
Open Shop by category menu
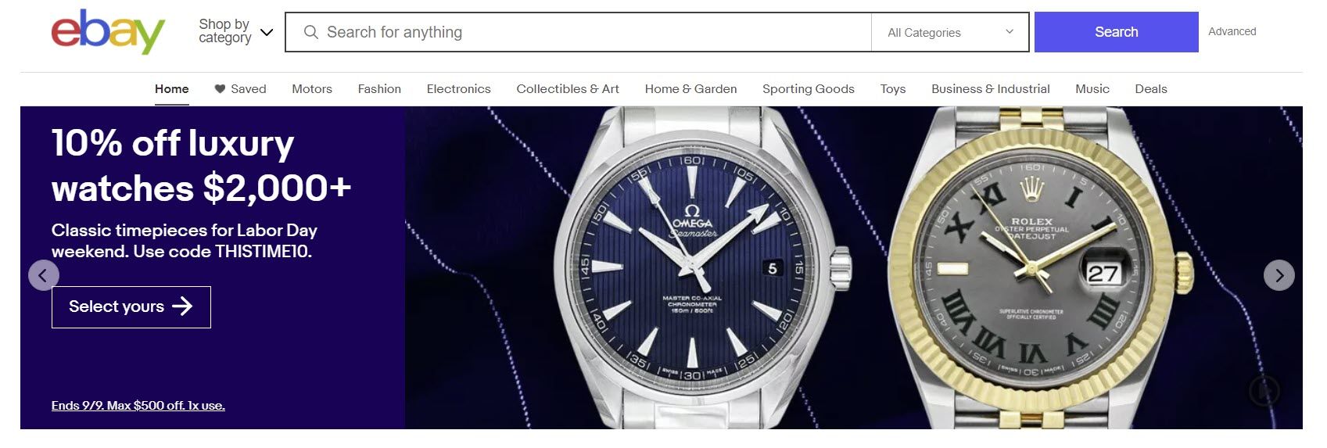pos(235,31)
